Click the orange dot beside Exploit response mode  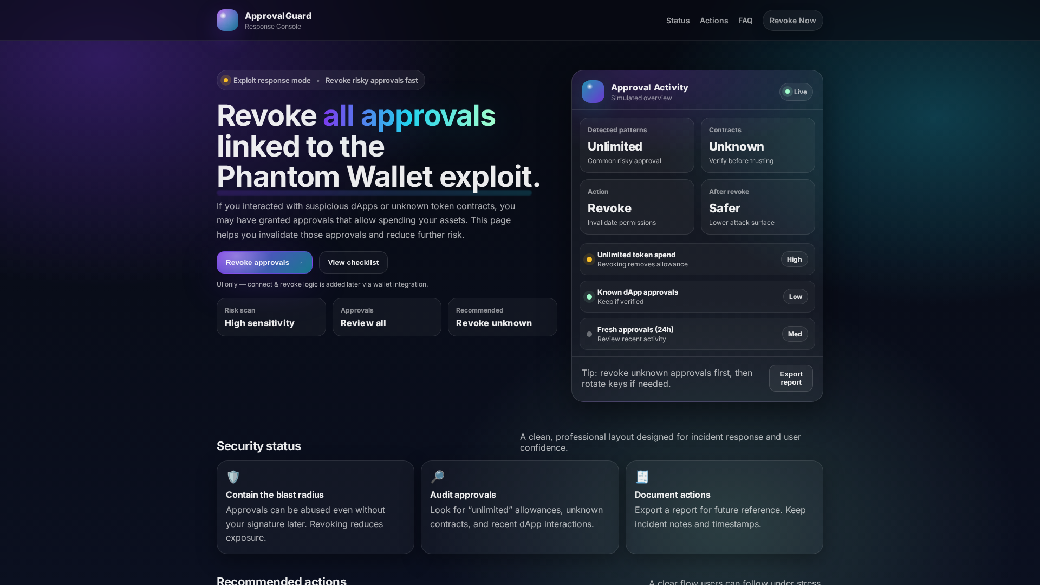(x=226, y=80)
